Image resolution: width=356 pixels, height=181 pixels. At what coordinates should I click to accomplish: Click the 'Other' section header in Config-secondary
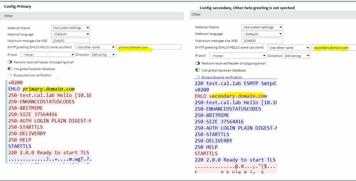[x=273, y=15]
